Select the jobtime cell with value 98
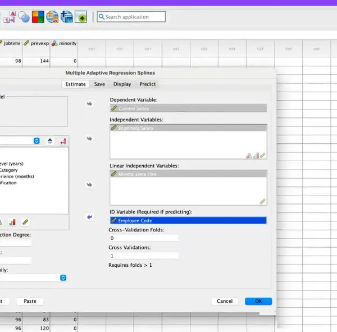Viewport: 337px width, 332px height. click(11, 61)
